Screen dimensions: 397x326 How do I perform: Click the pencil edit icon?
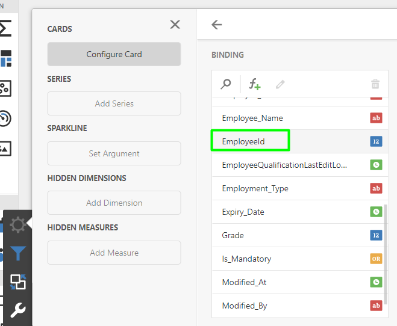pyautogui.click(x=280, y=84)
